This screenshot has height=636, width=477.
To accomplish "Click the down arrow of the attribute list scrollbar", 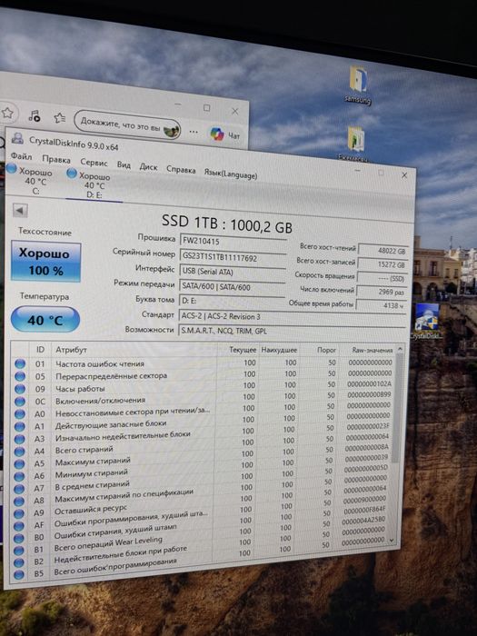I will 392,541.
